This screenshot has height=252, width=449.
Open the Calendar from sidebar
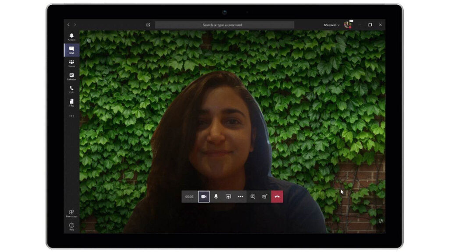(71, 76)
